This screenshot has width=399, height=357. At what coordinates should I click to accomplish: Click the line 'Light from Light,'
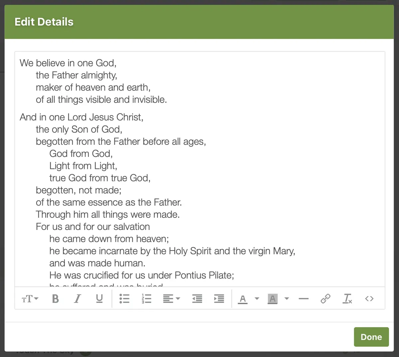point(83,166)
